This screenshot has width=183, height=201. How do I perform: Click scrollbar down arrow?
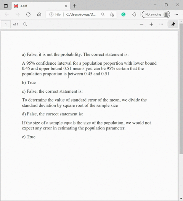coord(181,199)
